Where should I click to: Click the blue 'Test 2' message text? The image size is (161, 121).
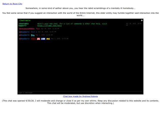(x=34, y=32)
